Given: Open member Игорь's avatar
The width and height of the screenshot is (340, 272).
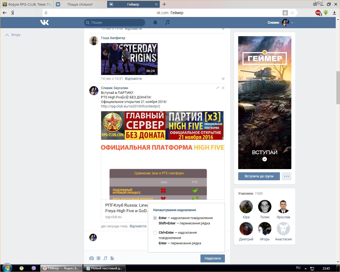Looking at the screenshot, I should pos(265,229).
